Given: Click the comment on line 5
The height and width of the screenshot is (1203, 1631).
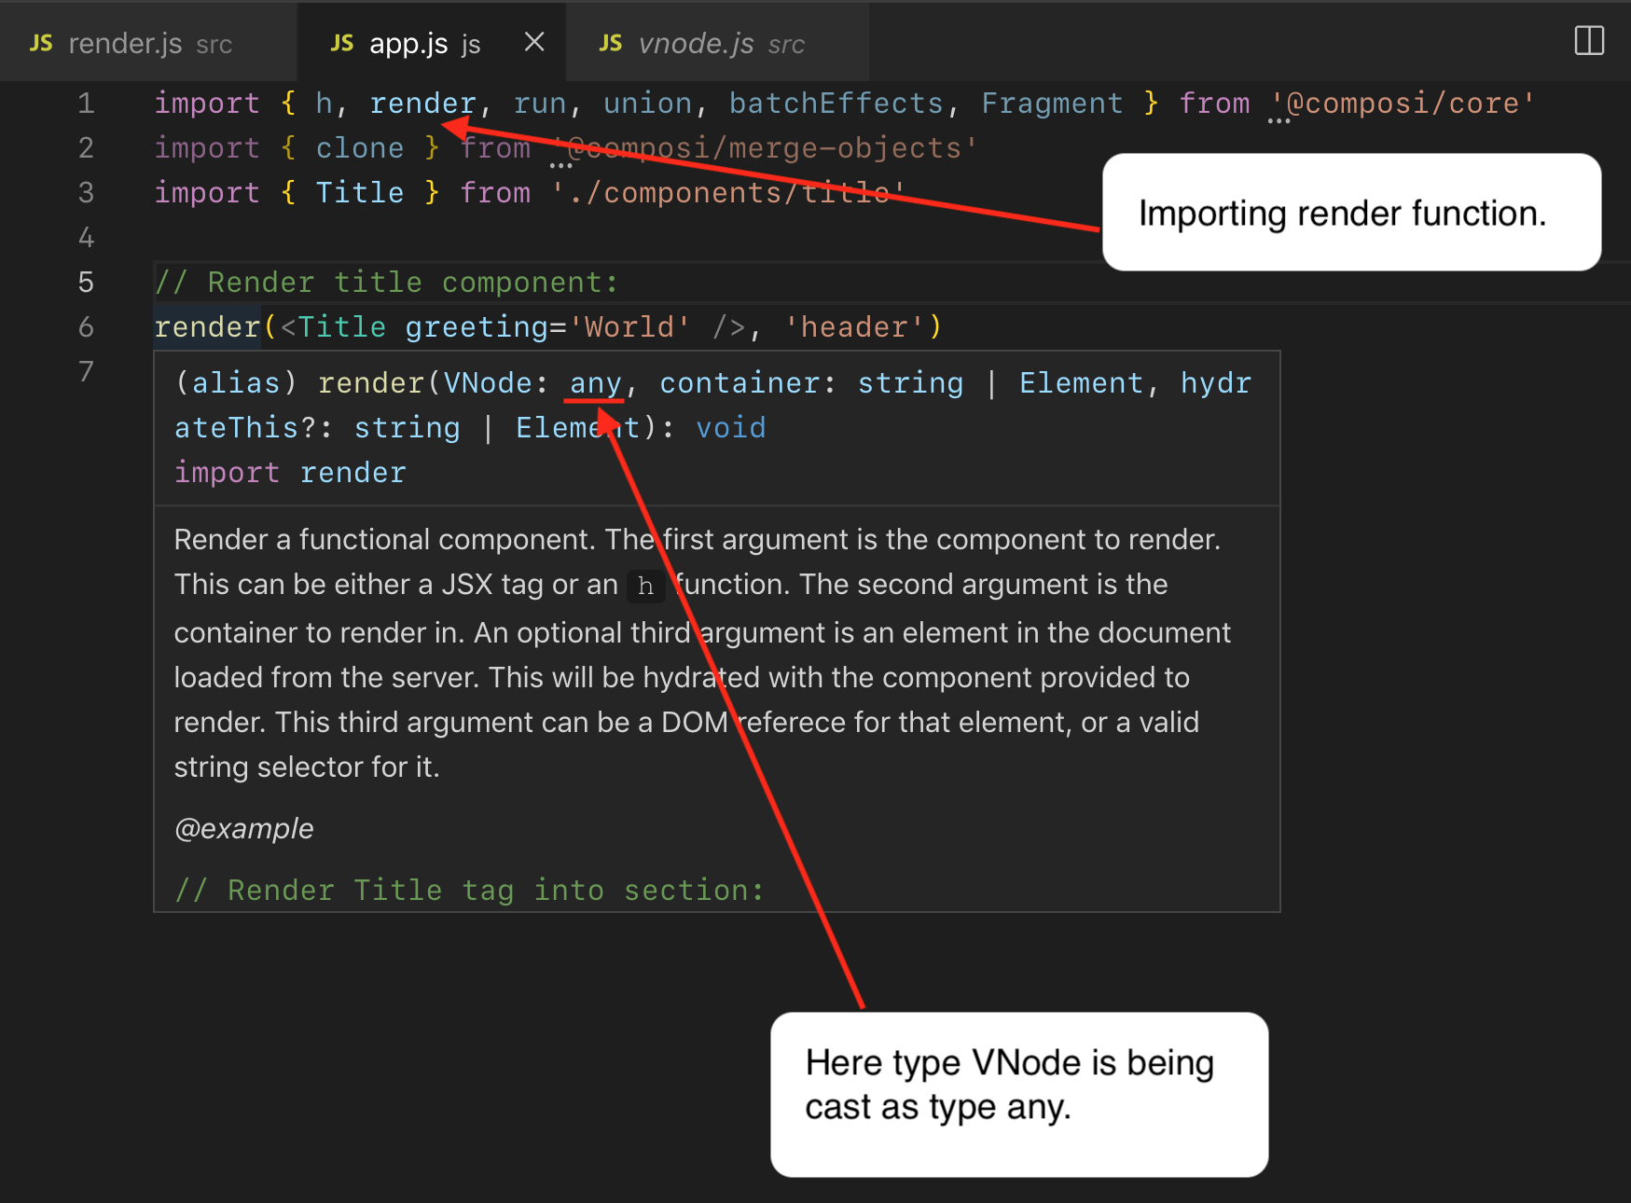Looking at the screenshot, I should click(x=386, y=282).
